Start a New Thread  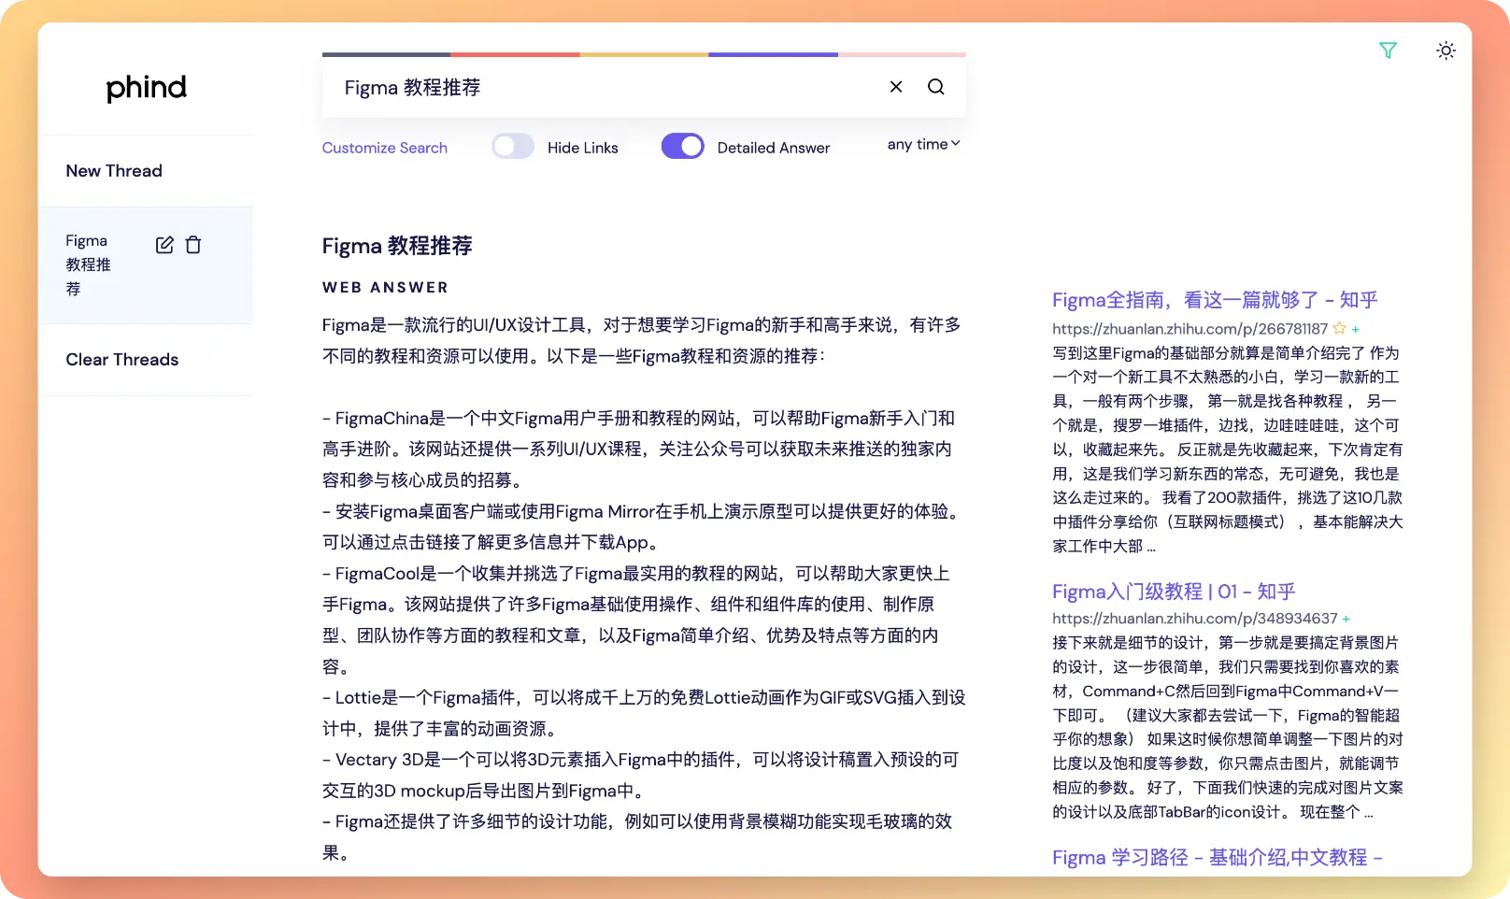[114, 171]
